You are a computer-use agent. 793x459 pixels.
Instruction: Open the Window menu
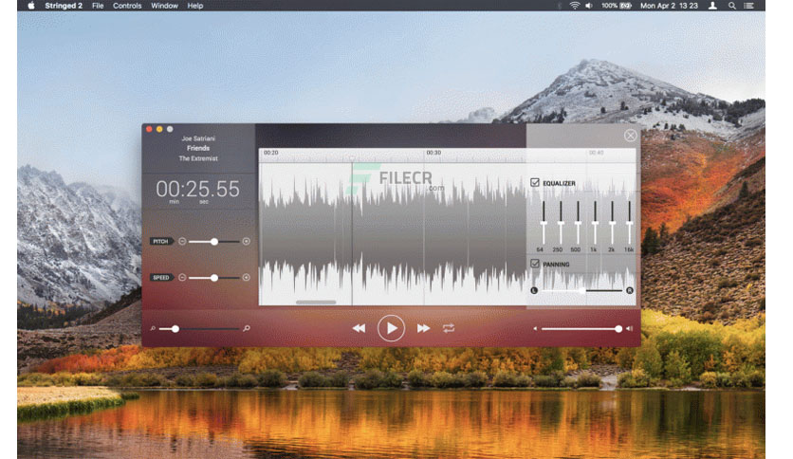tap(164, 6)
